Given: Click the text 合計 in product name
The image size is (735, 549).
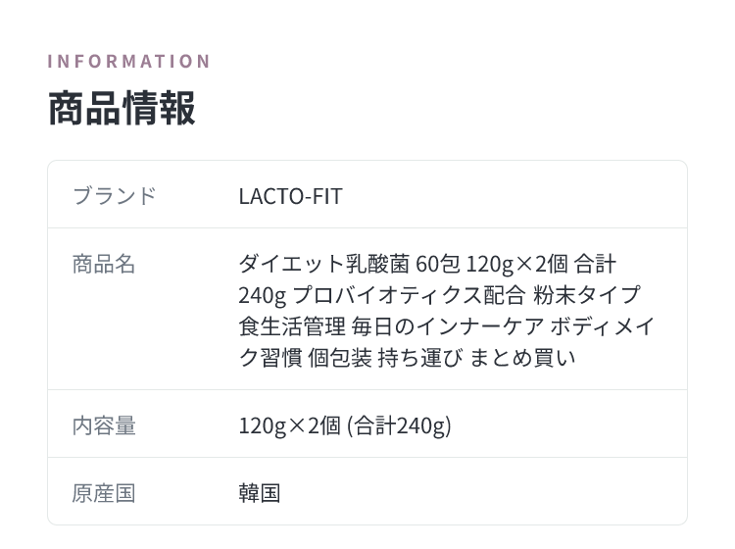Looking at the screenshot, I should click(x=595, y=264).
